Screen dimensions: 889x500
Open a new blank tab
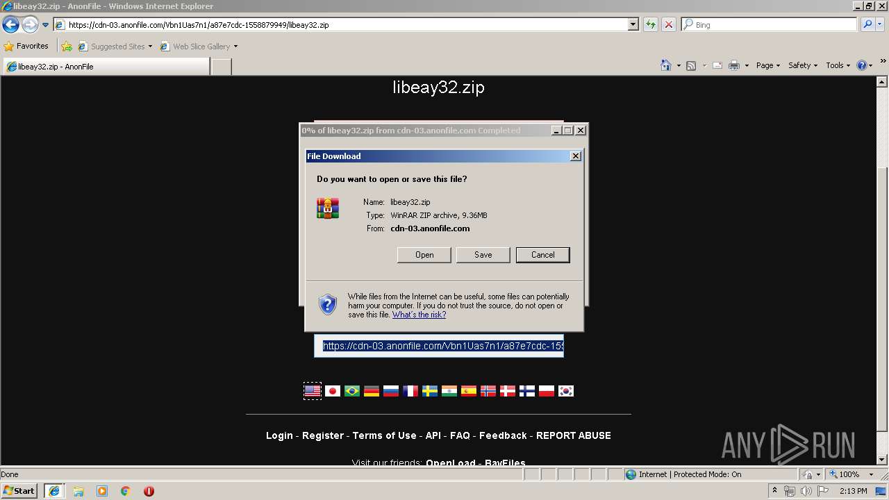click(x=221, y=67)
